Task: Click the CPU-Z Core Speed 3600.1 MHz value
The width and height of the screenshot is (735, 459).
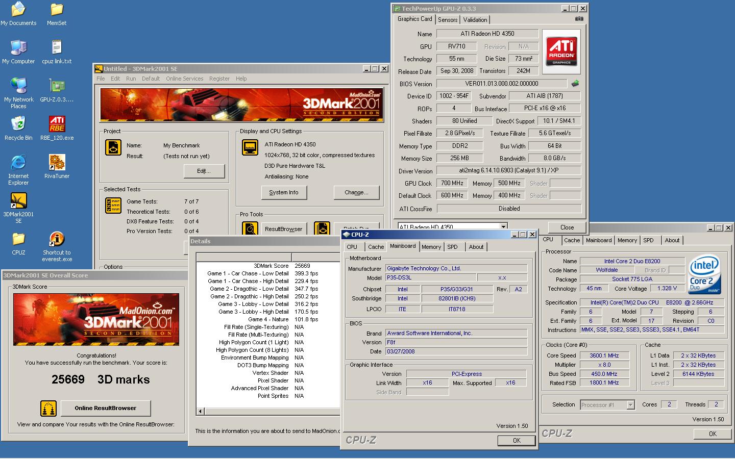Action: 604,355
